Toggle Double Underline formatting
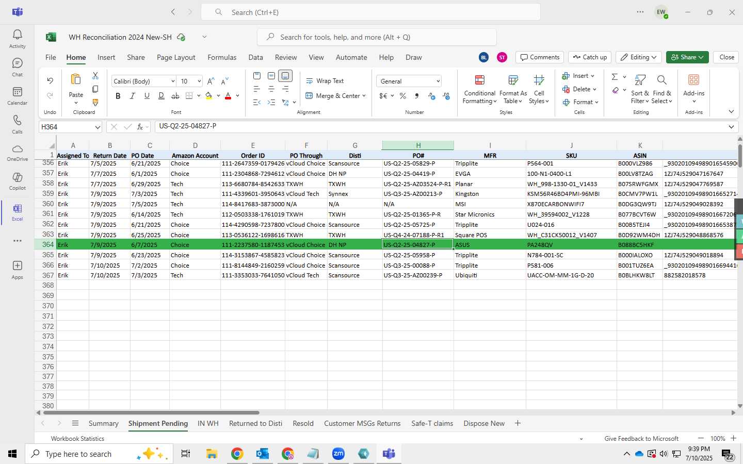The image size is (743, 464). (161, 96)
